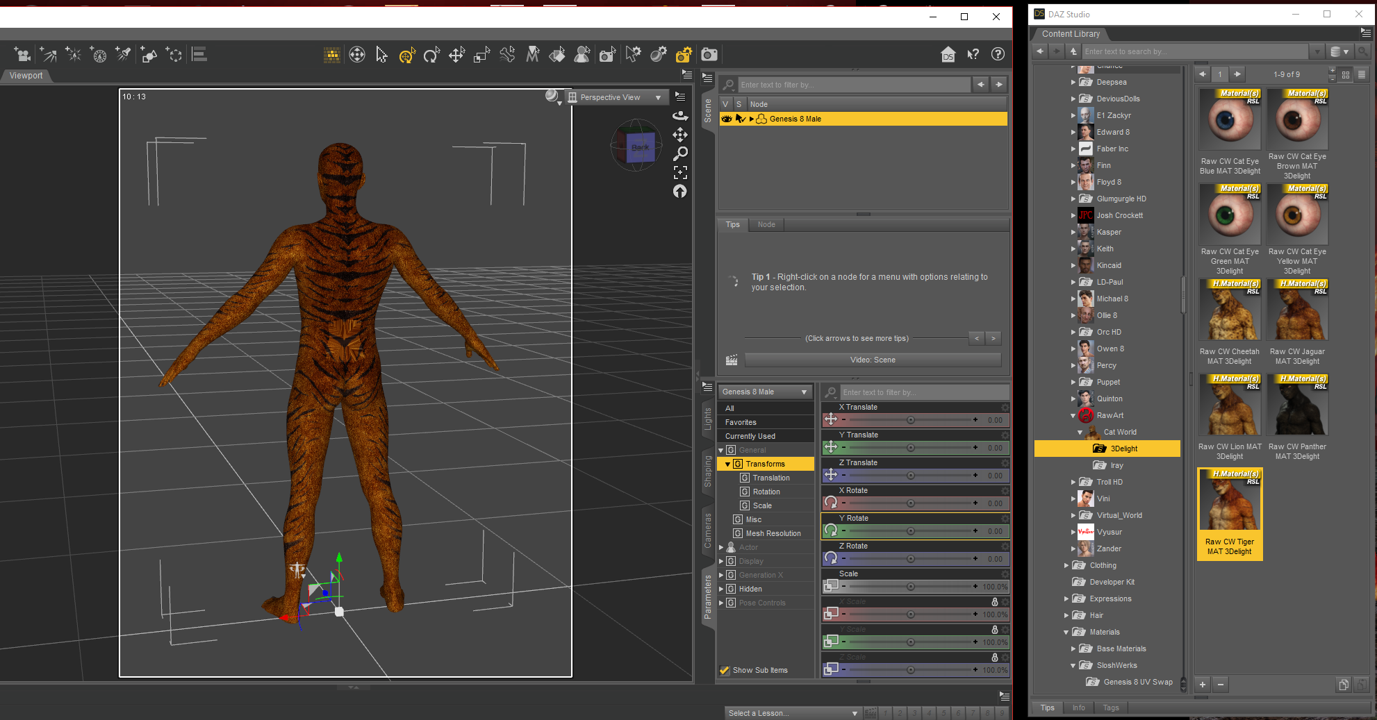This screenshot has height=720, width=1377.
Task: Switch to the Node tab
Action: coord(766,224)
